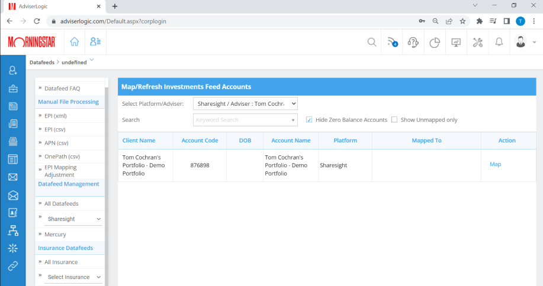Sort by Client Name column header
543x286 pixels.
click(x=139, y=140)
